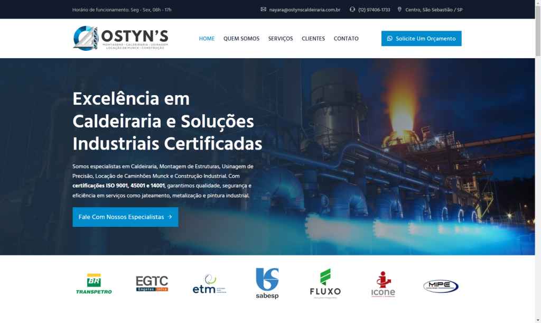The height and width of the screenshot is (323, 541).
Task: Click the Centro, São Sebastião / SP address
Action: point(434,10)
